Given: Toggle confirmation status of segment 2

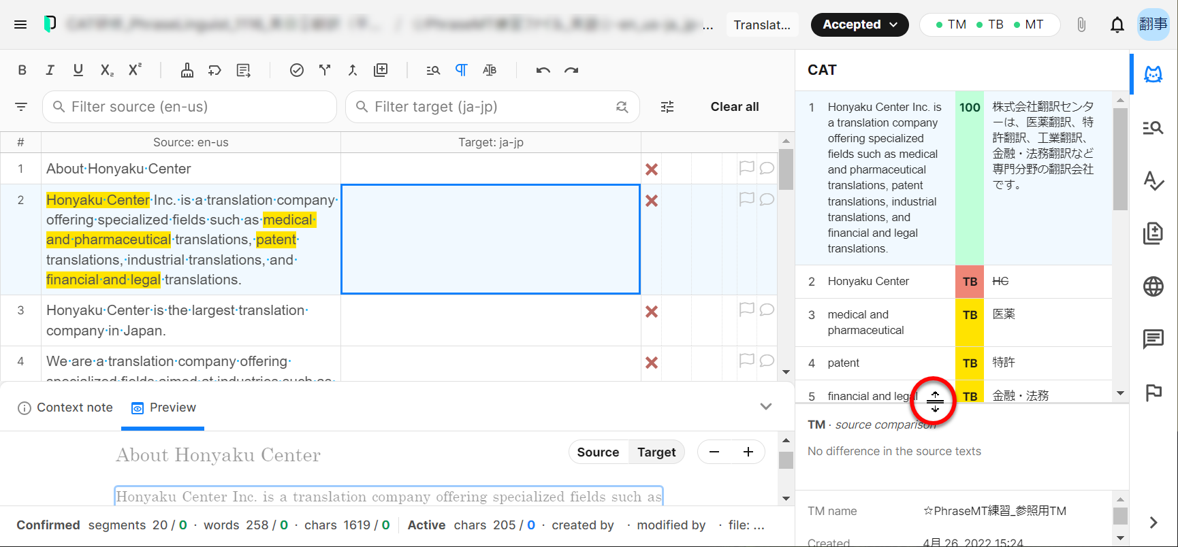Looking at the screenshot, I should (x=652, y=201).
